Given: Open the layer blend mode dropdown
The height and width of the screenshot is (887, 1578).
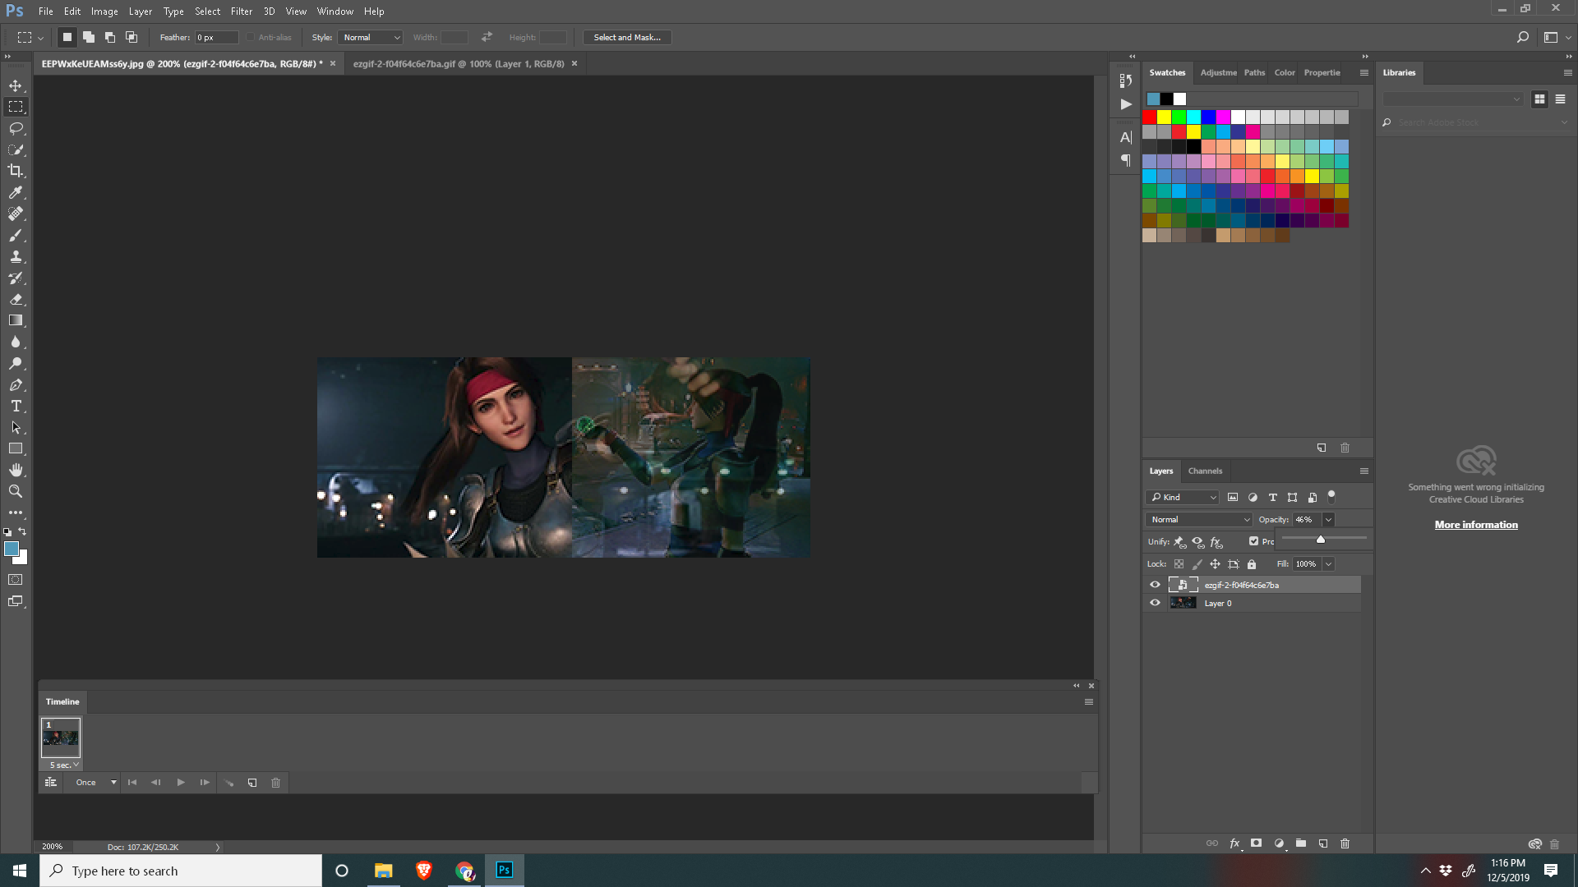Looking at the screenshot, I should pos(1197,519).
